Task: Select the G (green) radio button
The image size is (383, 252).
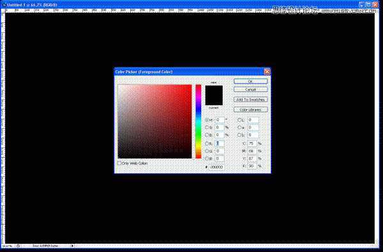Action: point(207,151)
